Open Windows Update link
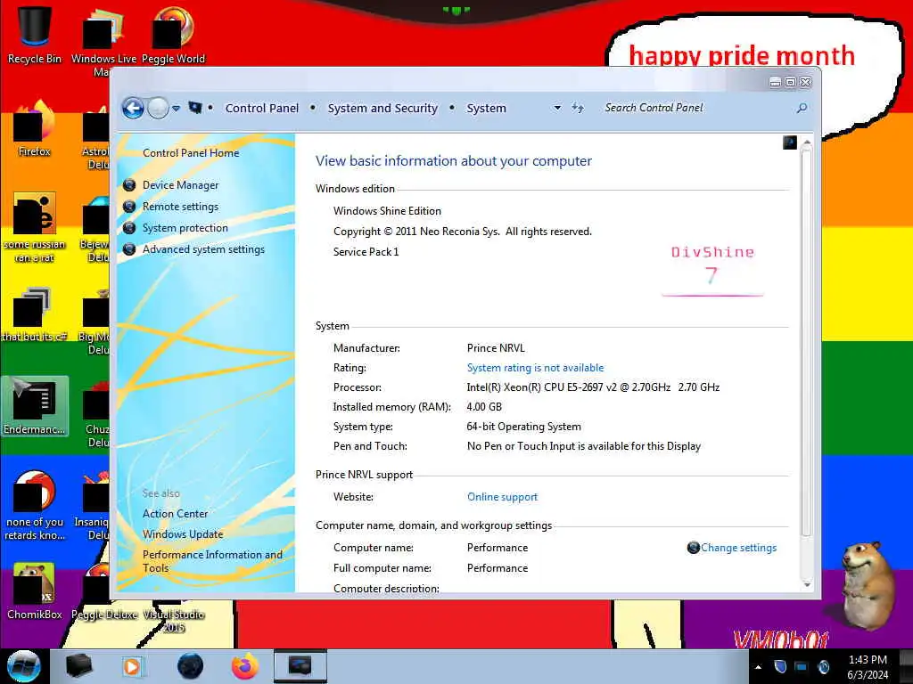The image size is (913, 684). tap(183, 534)
